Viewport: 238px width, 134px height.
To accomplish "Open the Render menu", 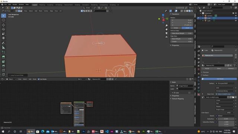I will (x=15, y=4).
